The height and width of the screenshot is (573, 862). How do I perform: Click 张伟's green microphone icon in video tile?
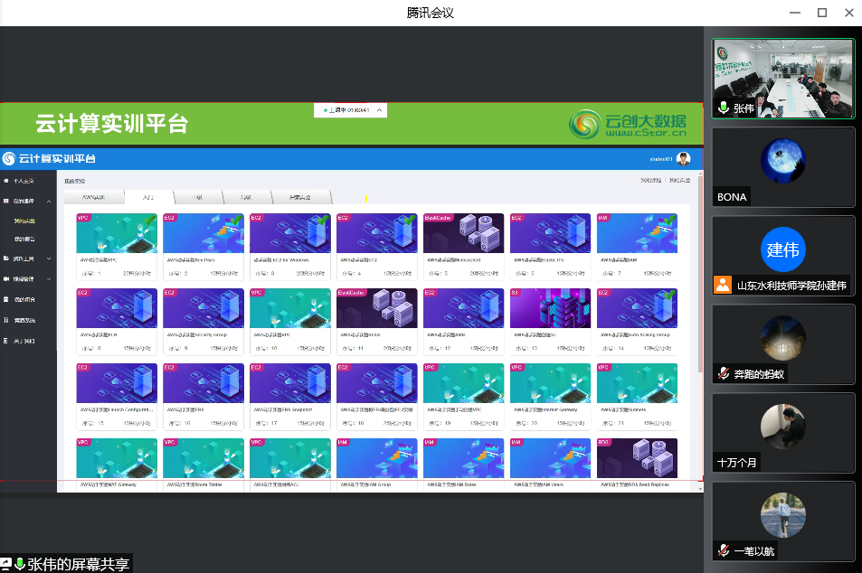pos(723,108)
